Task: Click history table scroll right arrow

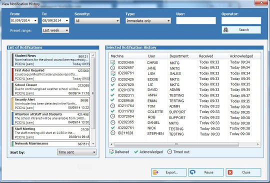Action: 258,144
